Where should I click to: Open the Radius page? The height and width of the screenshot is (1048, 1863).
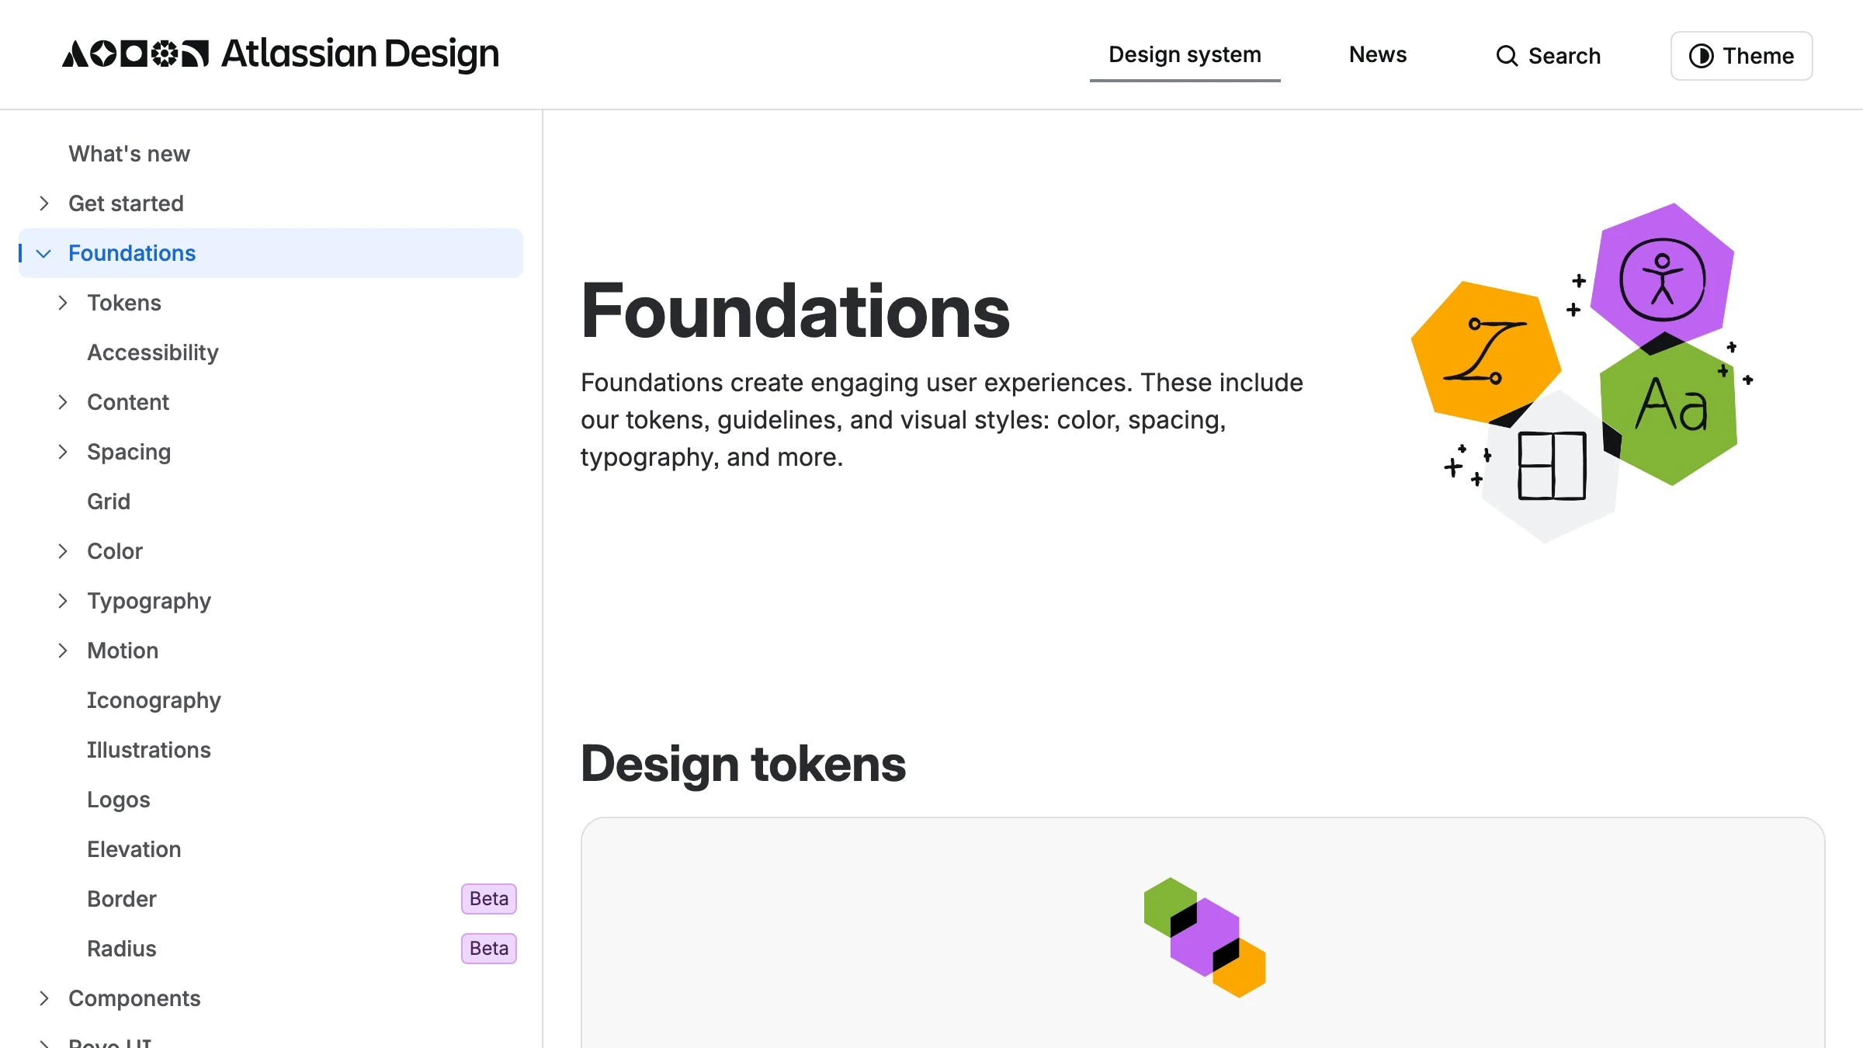coord(122,949)
